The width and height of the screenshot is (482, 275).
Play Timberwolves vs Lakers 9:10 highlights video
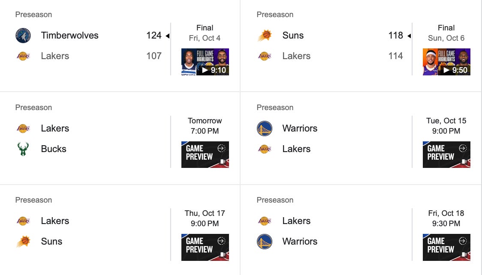click(205, 62)
